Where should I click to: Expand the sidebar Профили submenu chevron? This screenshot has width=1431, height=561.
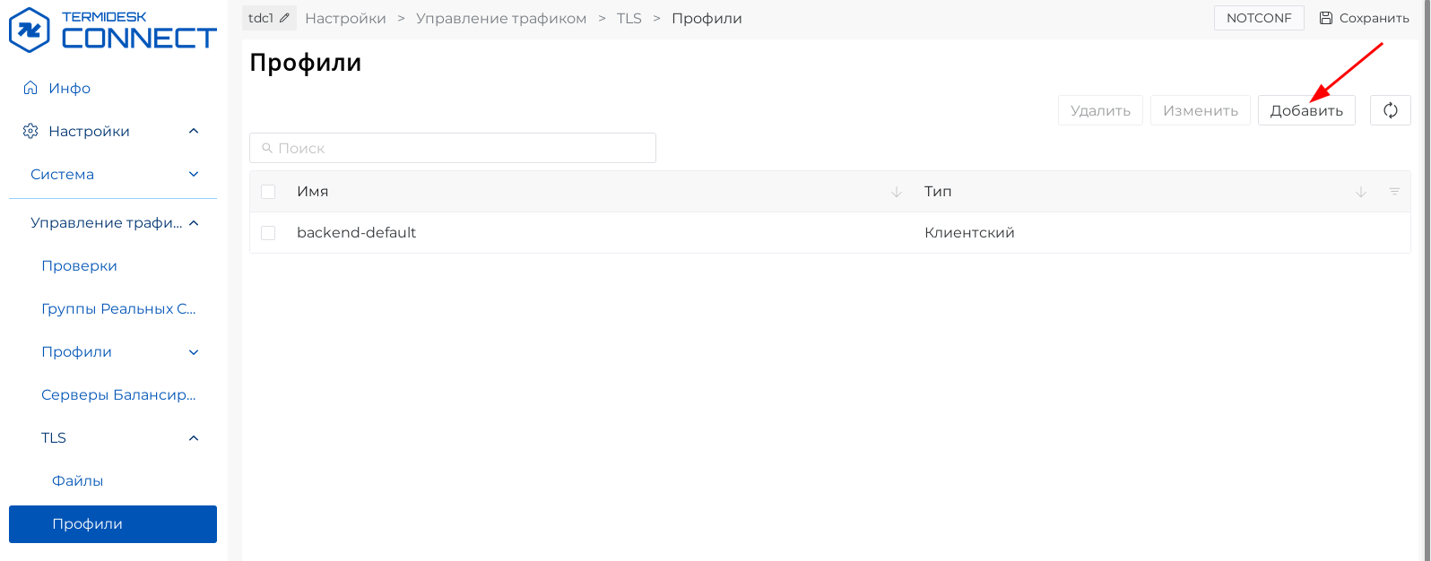click(194, 352)
